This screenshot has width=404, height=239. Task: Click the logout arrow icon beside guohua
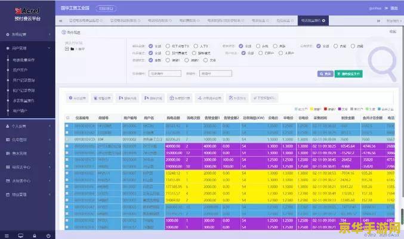click(386, 8)
